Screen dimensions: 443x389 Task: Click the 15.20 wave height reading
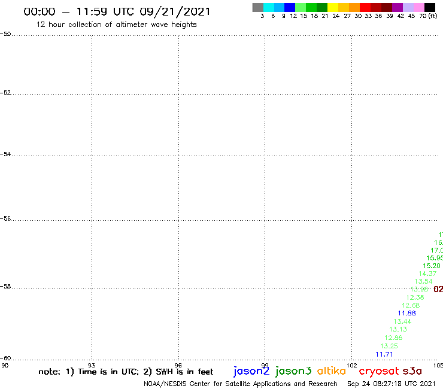click(x=432, y=266)
